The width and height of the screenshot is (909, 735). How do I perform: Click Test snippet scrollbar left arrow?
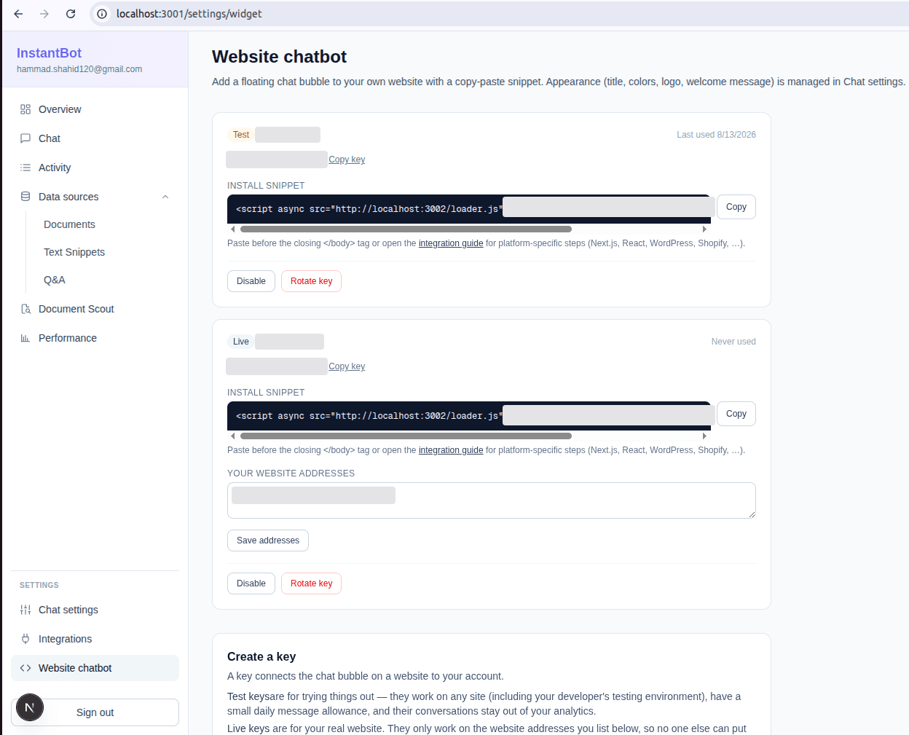click(233, 229)
